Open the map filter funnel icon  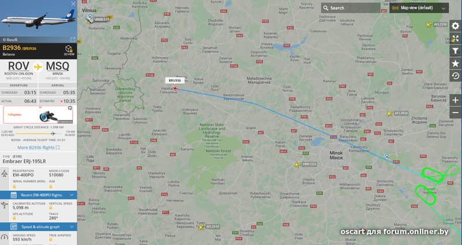(x=455, y=51)
